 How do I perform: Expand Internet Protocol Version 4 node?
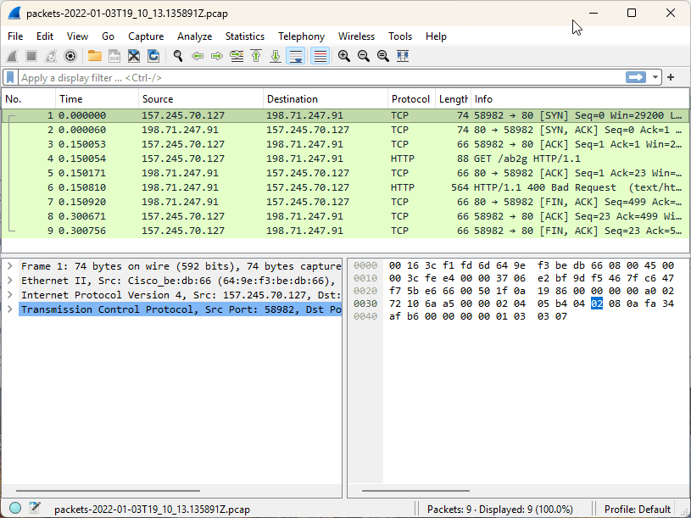9,295
